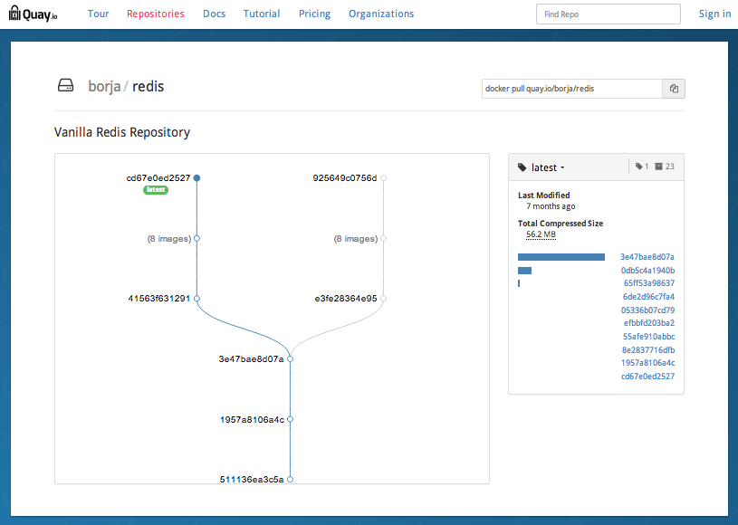Click the thin size bar for 65ff53a98637
Viewport: 738px width, 525px height.
point(519,283)
